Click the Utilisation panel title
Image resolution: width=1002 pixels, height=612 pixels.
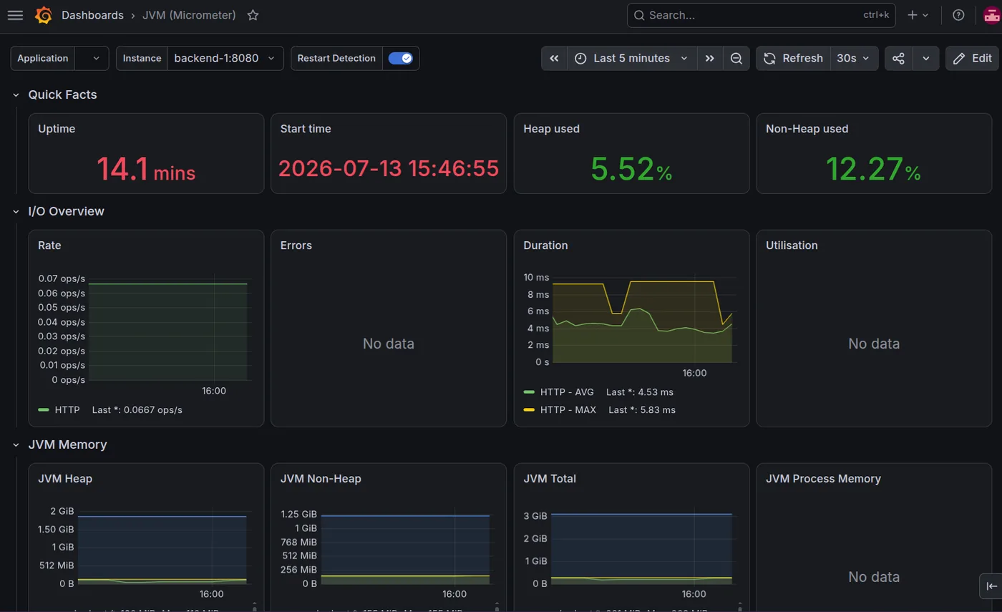click(x=792, y=246)
